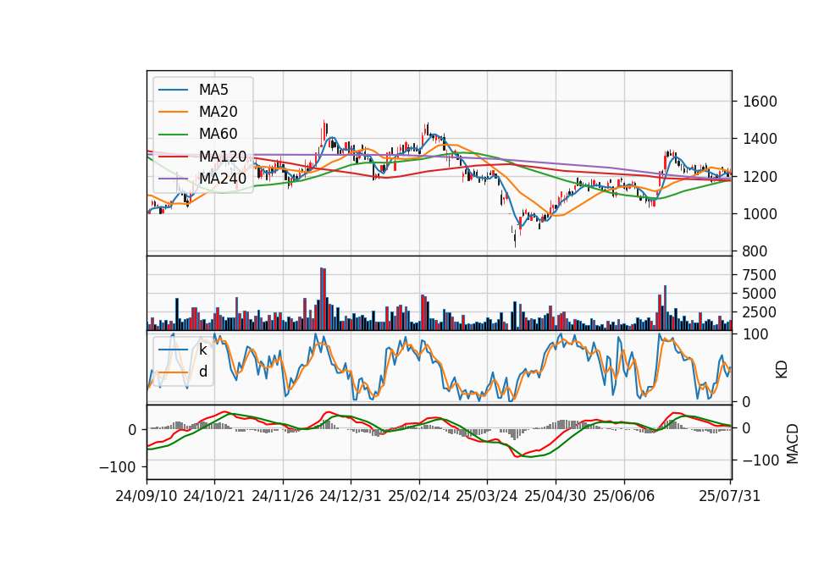Click the lowest candlestick near 800 in April
This screenshot has width=813, height=584.
click(515, 238)
